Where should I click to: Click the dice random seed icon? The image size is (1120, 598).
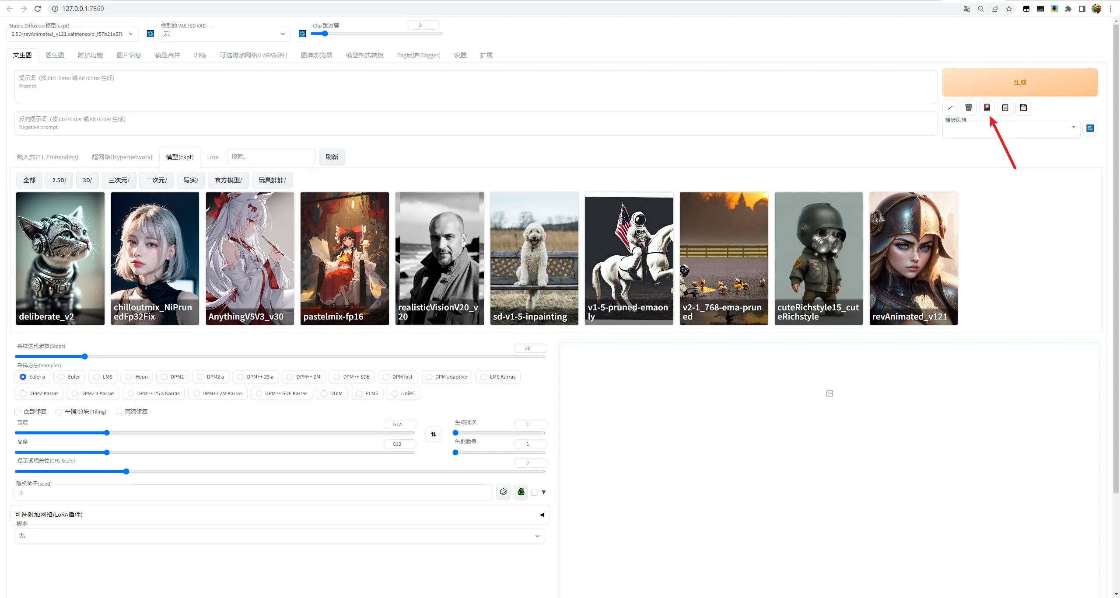click(503, 492)
